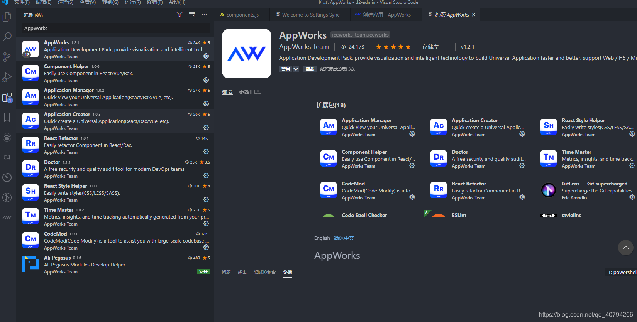637x322 pixels.
Task: Open manage gear for CodeMod in list
Action: point(206,247)
